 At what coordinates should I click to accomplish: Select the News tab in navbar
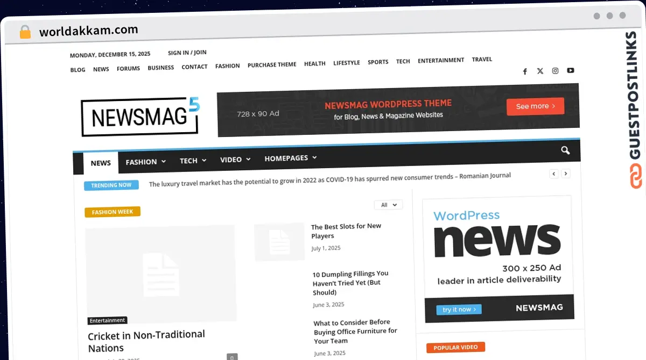(x=101, y=163)
